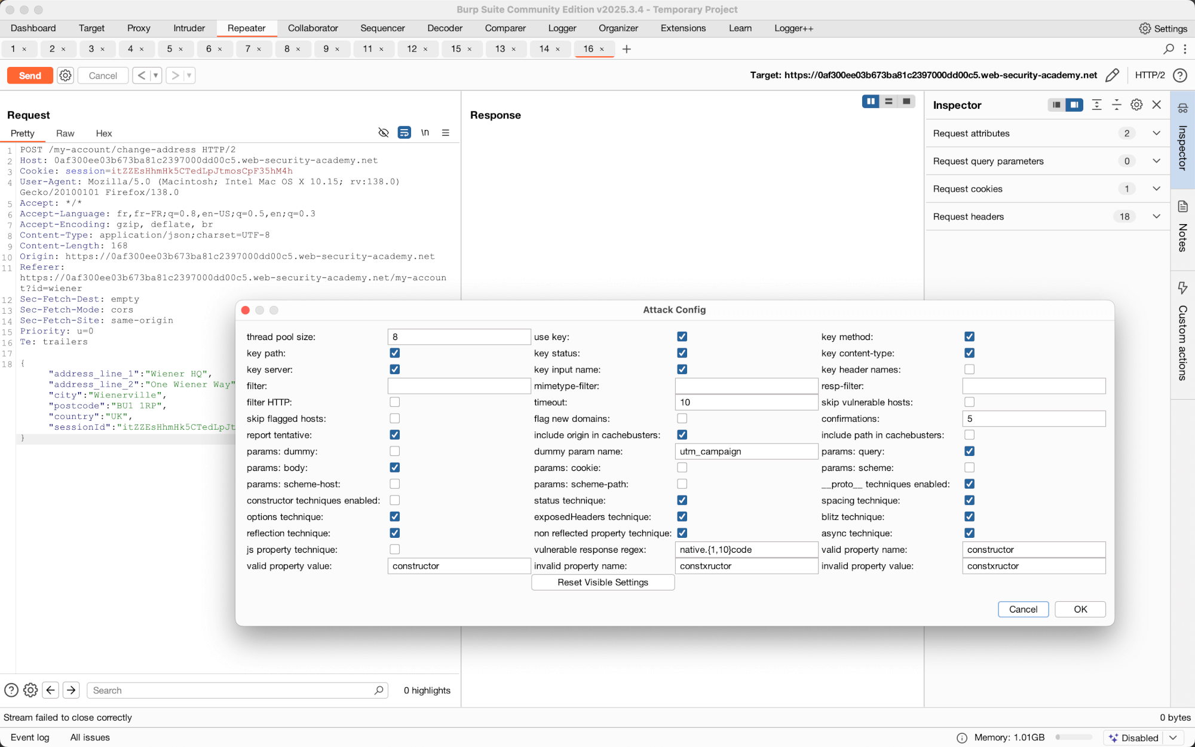Focus the request Search field
This screenshot has width=1195, height=747.
238,690
